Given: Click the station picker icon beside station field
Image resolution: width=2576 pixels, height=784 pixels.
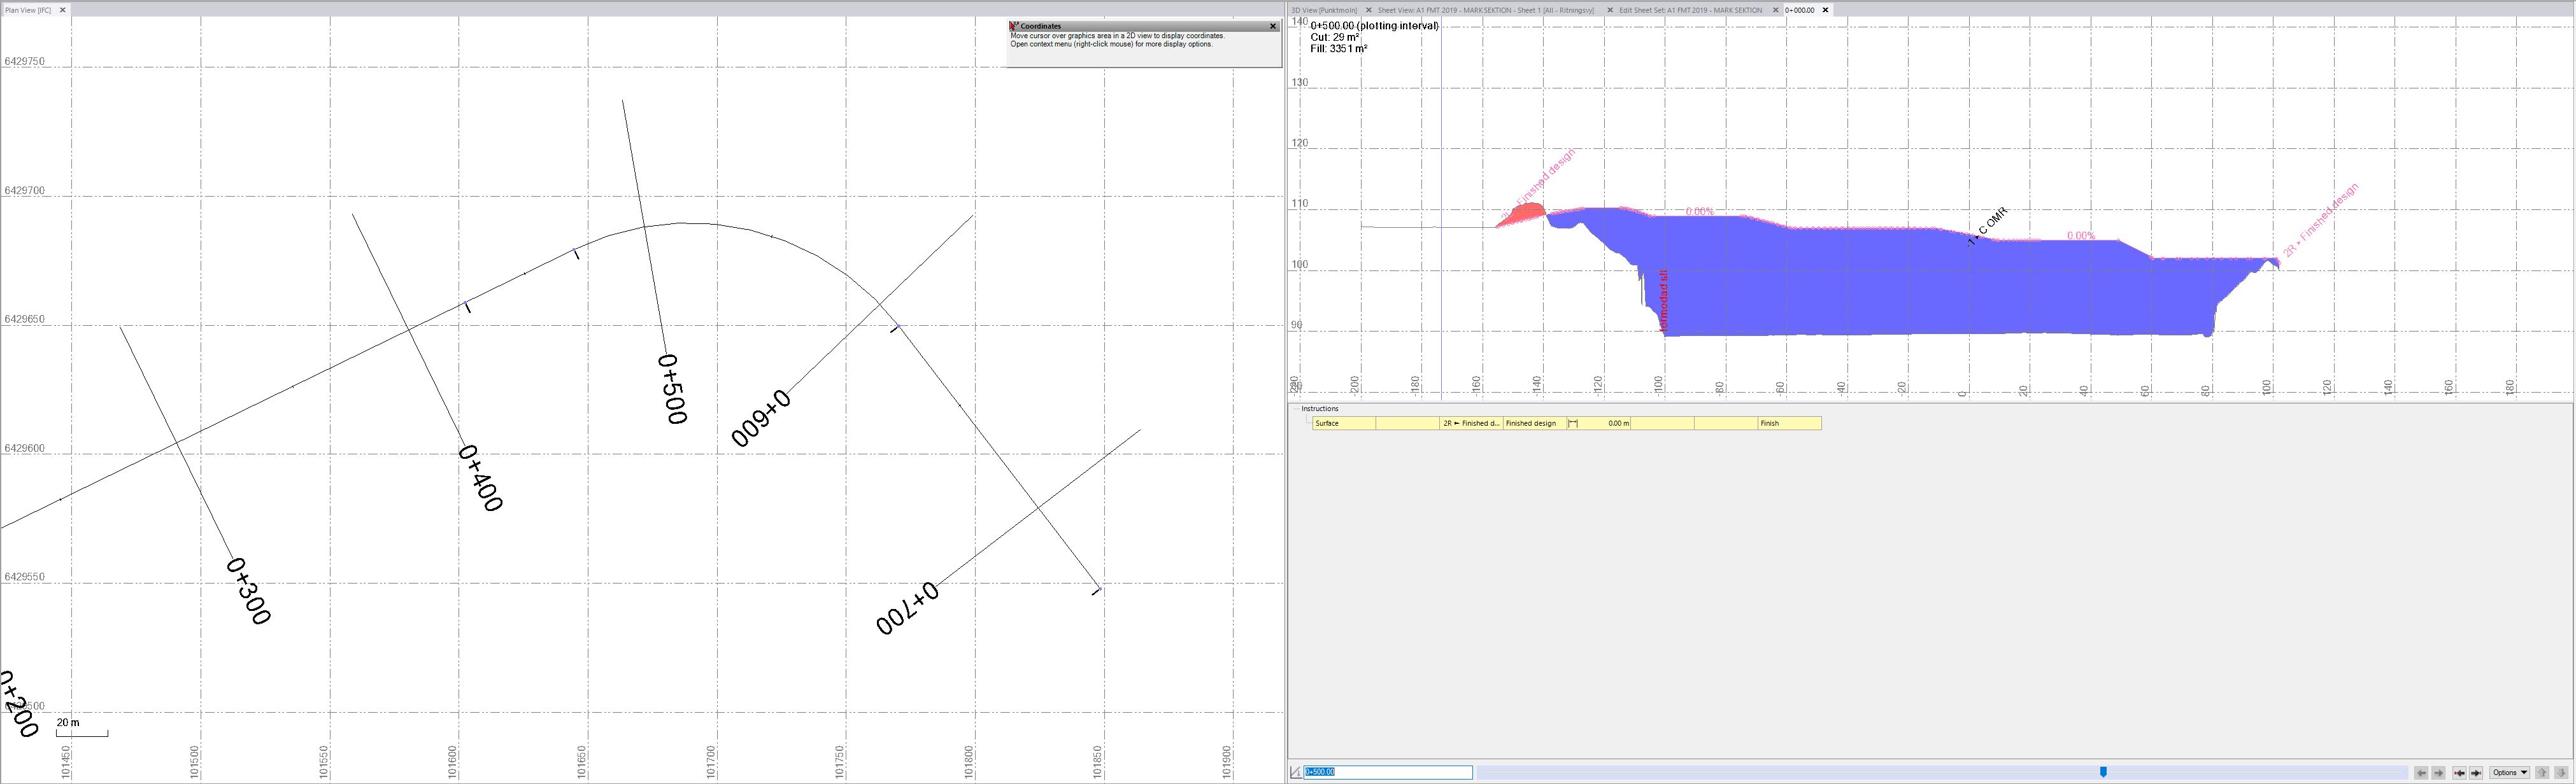Looking at the screenshot, I should click(1296, 772).
